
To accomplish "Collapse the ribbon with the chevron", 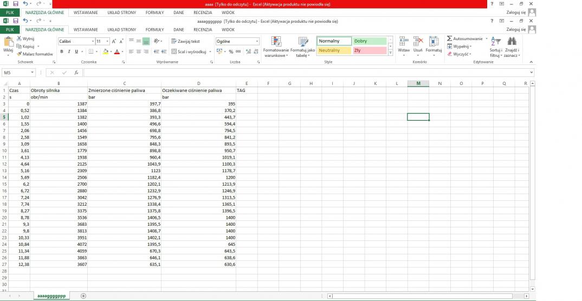I will [x=531, y=62].
